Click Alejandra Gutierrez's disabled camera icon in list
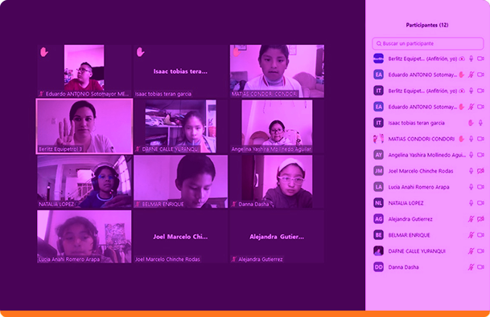 click(480, 219)
